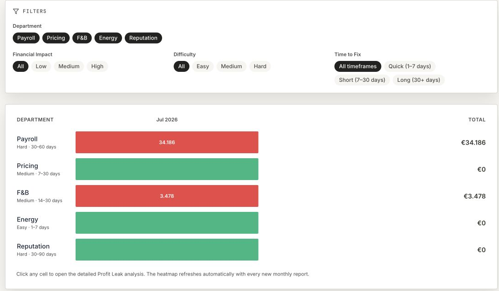The image size is (499, 291).
Task: Select All timeframes filter
Action: pos(358,66)
